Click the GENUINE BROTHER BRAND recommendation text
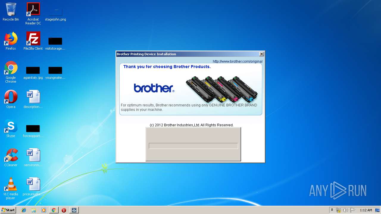 tap(189, 107)
